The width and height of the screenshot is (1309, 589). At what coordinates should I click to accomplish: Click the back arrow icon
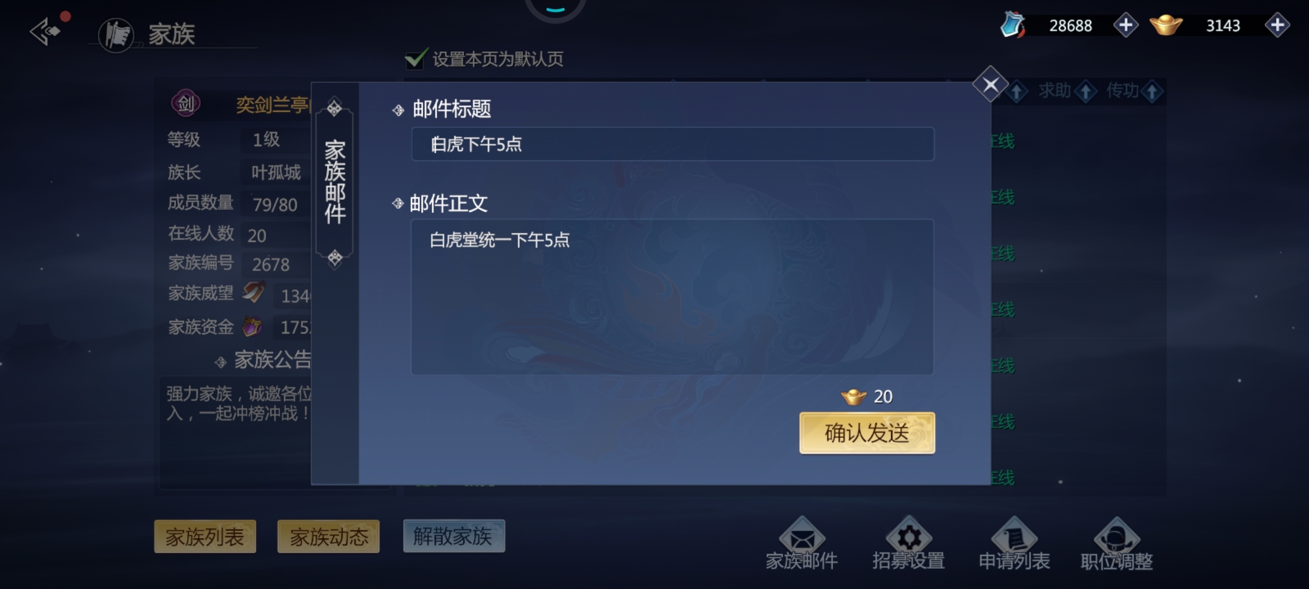(x=45, y=31)
